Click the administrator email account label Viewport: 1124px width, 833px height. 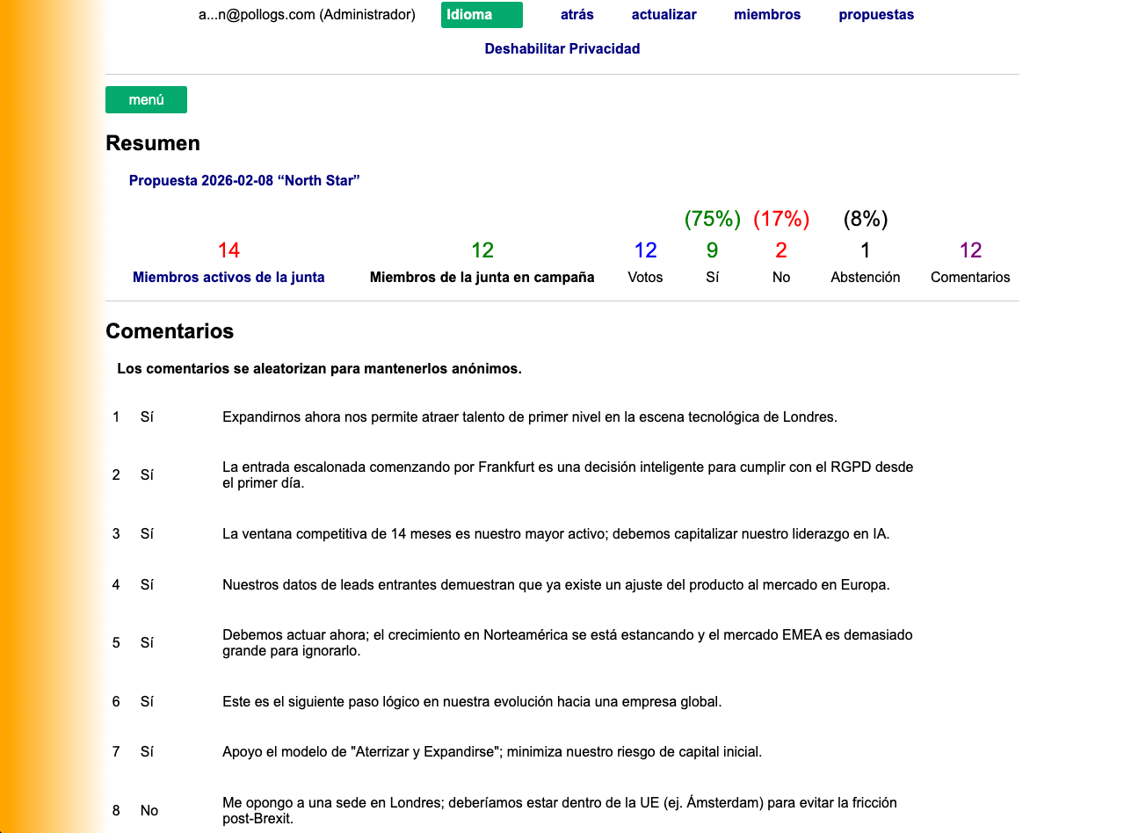[x=307, y=15]
